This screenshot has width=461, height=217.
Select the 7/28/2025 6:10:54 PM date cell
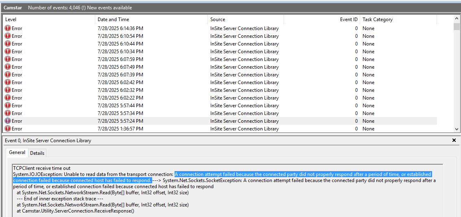120,36
